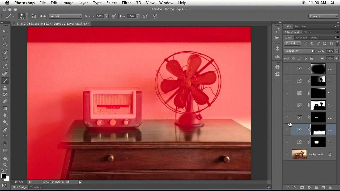Select the Eraser tool
The image size is (340, 191).
[5, 101]
